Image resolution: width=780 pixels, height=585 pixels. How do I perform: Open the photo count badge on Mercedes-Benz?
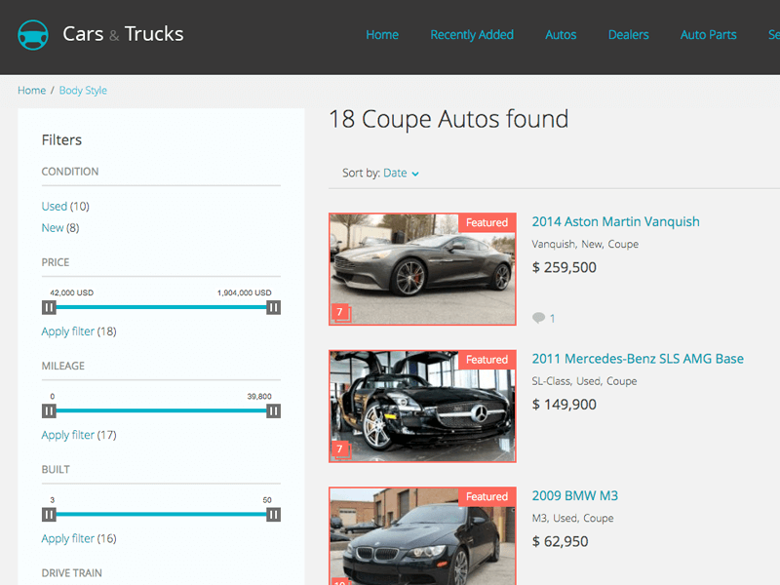point(340,449)
